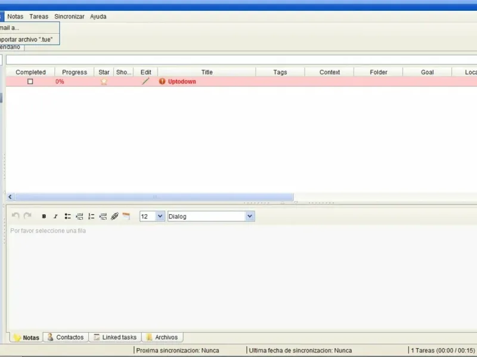477x357 pixels.
Task: Open the Sincronizar menu
Action: pos(69,17)
